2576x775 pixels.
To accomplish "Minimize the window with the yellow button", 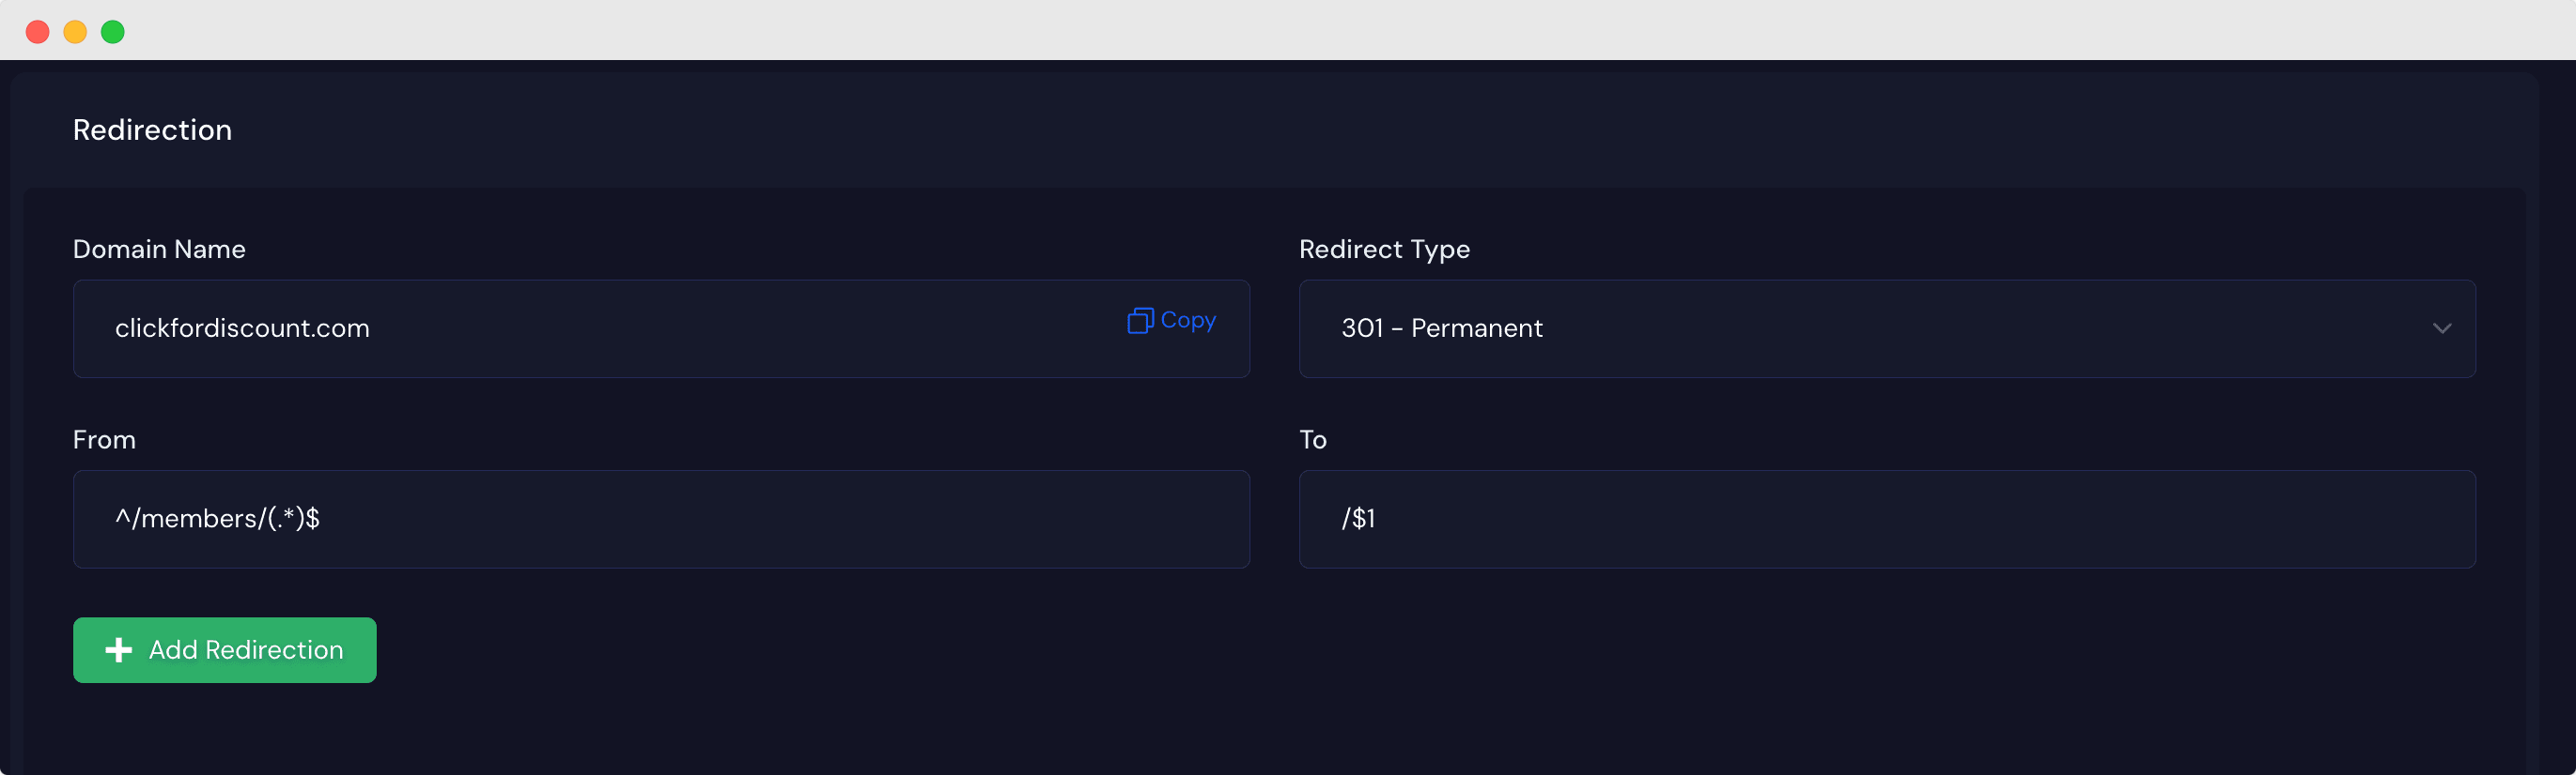I will [75, 32].
